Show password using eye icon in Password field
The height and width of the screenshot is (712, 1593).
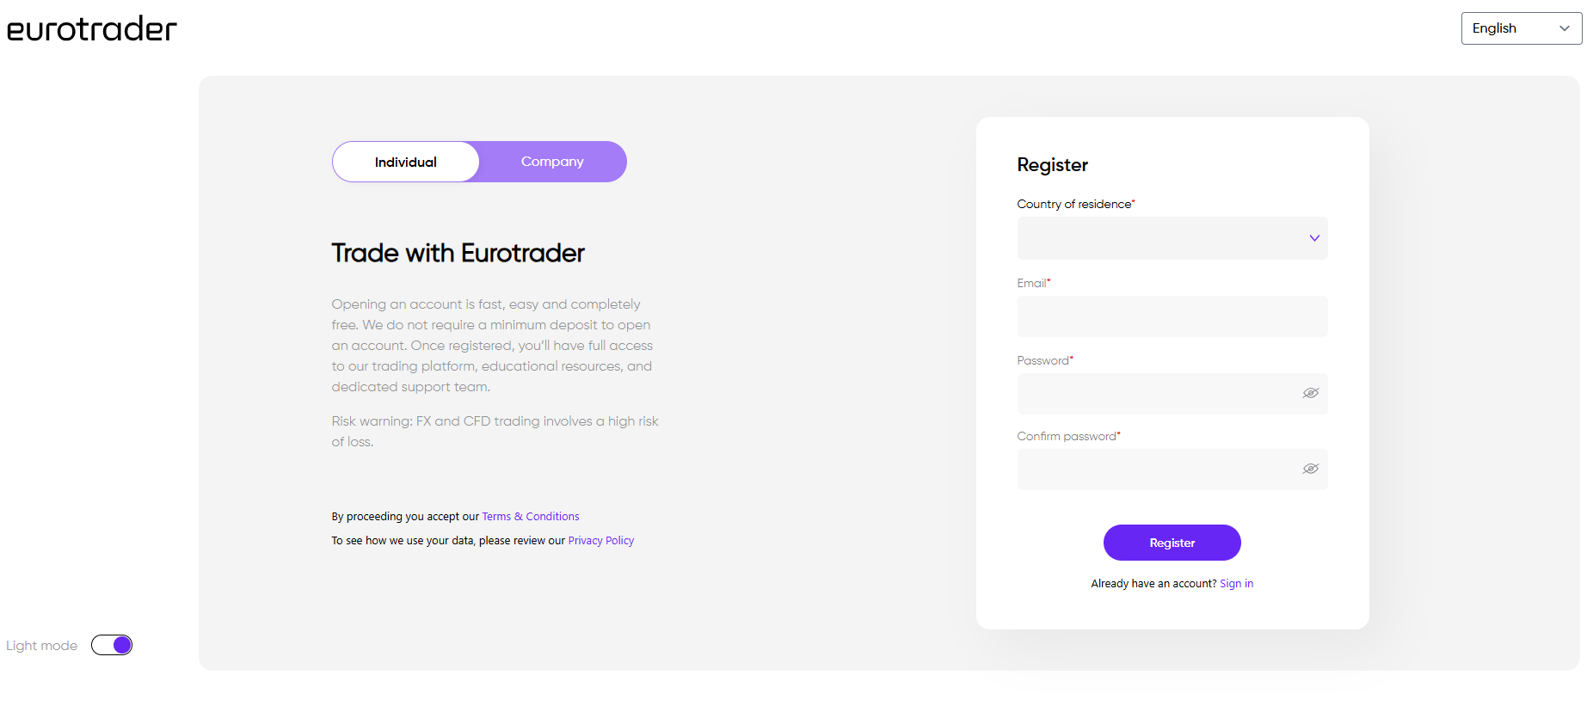pyautogui.click(x=1310, y=393)
